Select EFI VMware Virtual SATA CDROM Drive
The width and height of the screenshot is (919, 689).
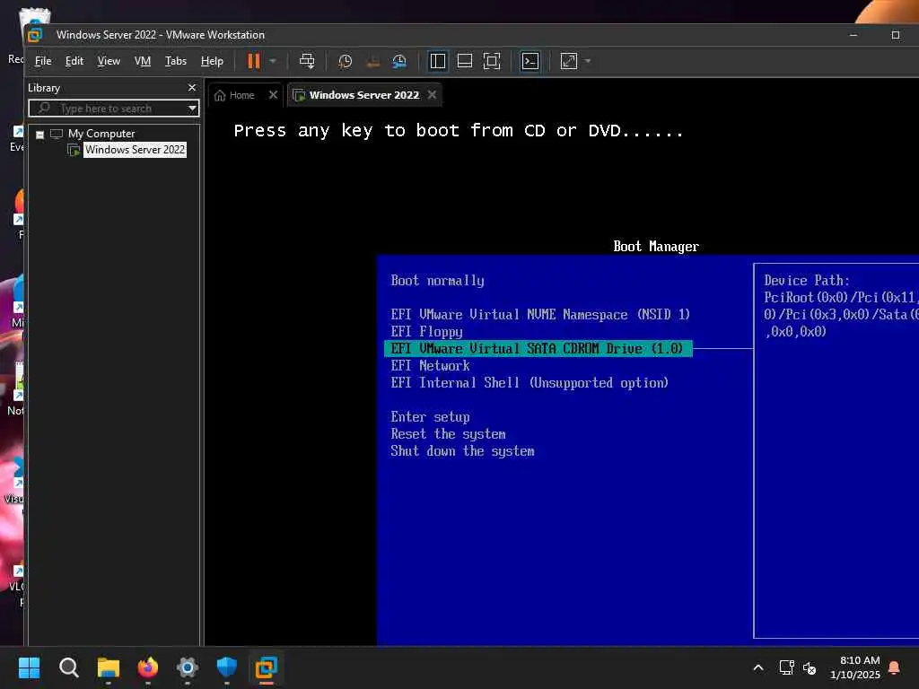click(x=538, y=349)
